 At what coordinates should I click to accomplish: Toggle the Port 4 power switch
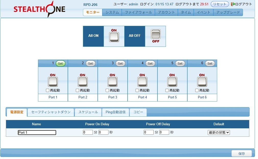click(142, 82)
